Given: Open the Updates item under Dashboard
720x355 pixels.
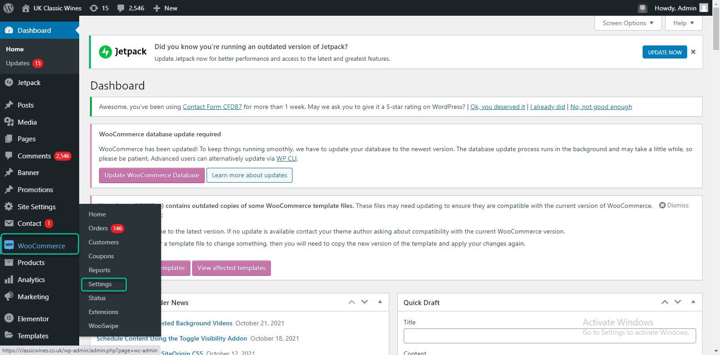Looking at the screenshot, I should coord(18,63).
